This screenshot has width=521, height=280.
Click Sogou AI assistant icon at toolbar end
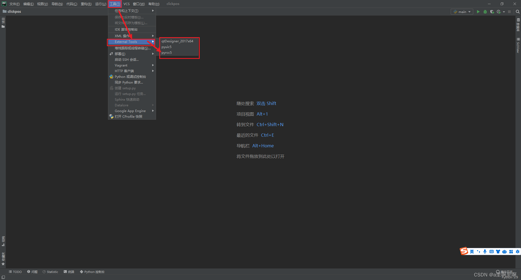click(x=517, y=252)
